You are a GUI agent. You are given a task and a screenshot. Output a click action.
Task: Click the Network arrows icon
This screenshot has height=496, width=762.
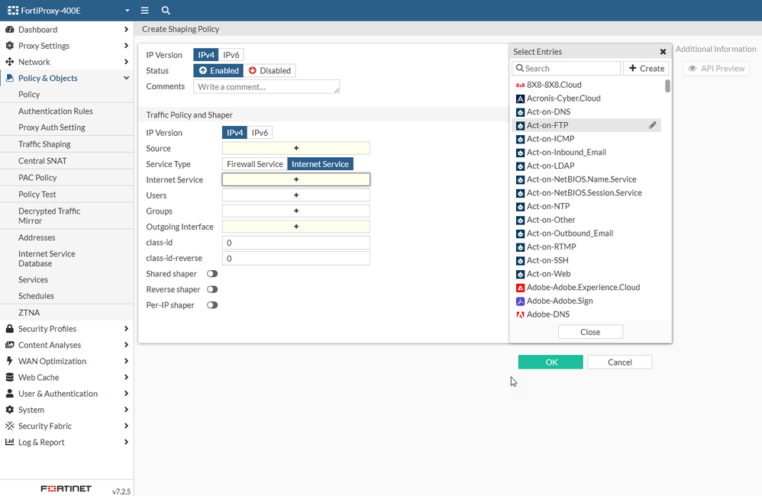(9, 62)
